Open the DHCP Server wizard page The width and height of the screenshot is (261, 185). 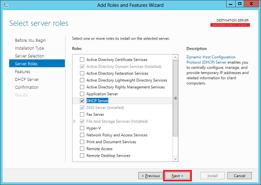[x=27, y=80]
